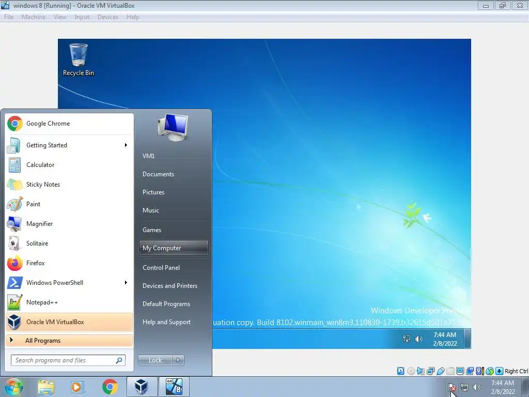Image resolution: width=529 pixels, height=397 pixels.
Task: Open the shutdown options arrow next to Lock
Action: pyautogui.click(x=178, y=360)
